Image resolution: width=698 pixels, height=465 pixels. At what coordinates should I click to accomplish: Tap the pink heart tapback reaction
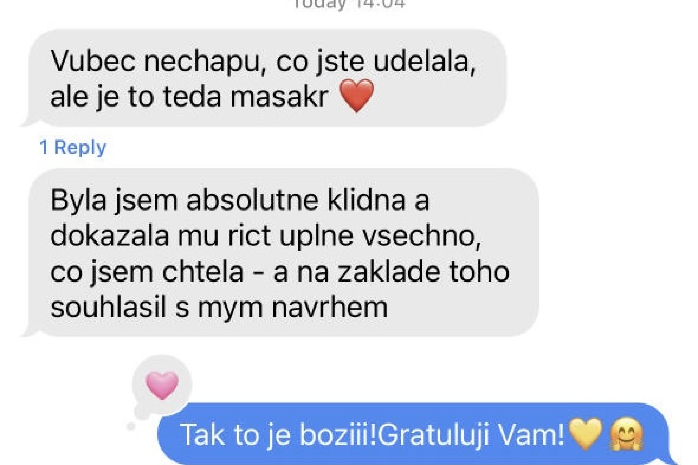click(162, 385)
